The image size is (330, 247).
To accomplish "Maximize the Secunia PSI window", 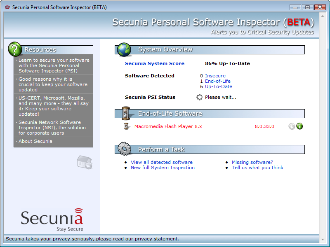I will point(307,7).
